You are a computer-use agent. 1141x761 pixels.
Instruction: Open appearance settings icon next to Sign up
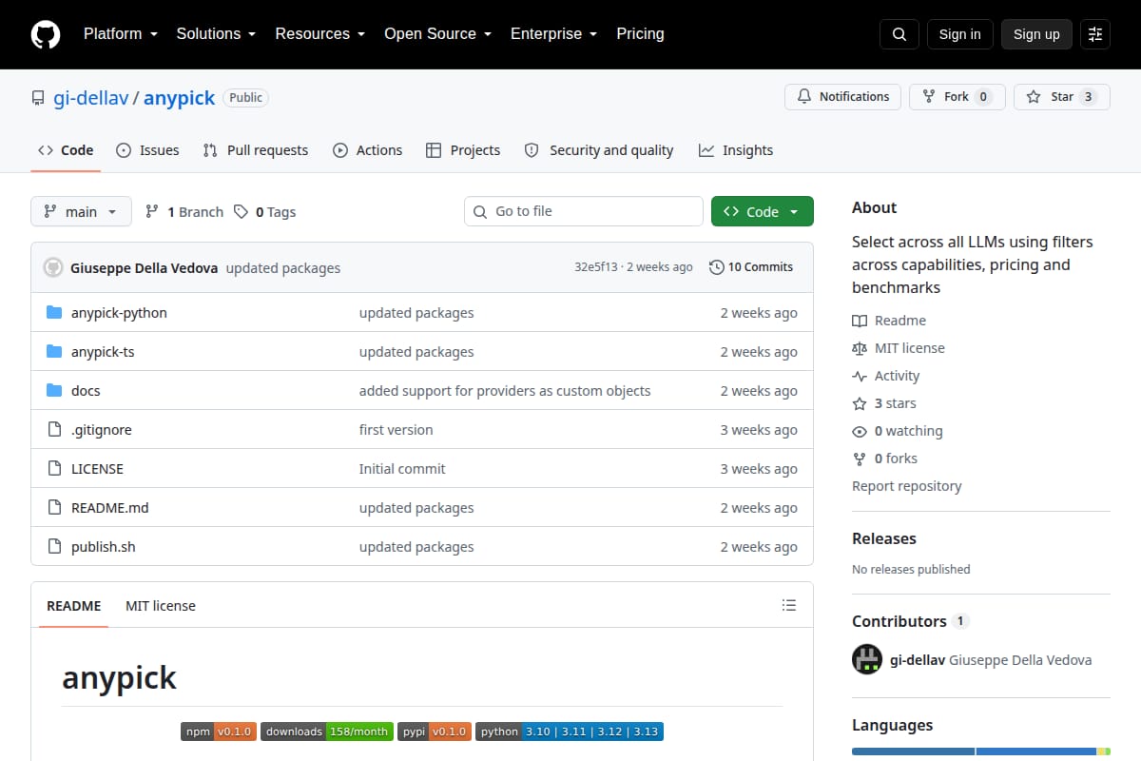click(1095, 34)
